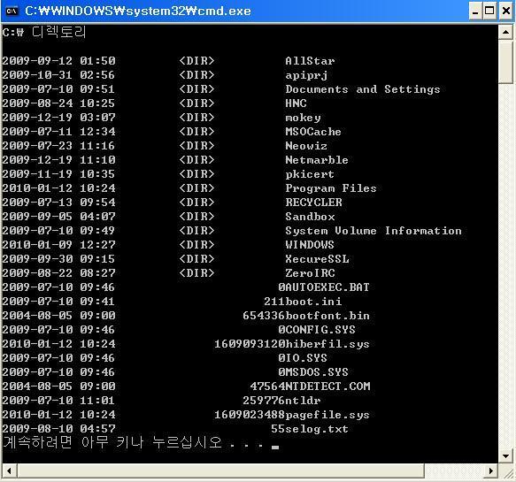Open the cmd.exe system menu icon
Viewport: 516px width, 482px height.
(x=12, y=11)
